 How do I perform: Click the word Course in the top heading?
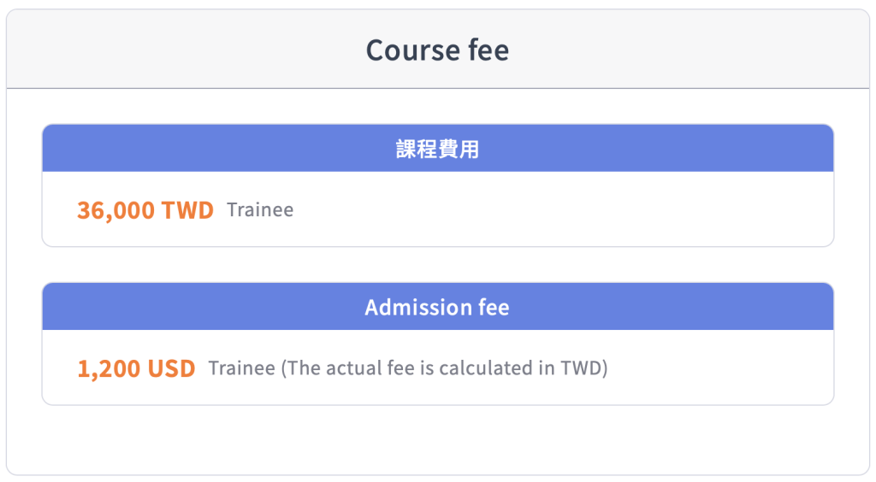[413, 50]
